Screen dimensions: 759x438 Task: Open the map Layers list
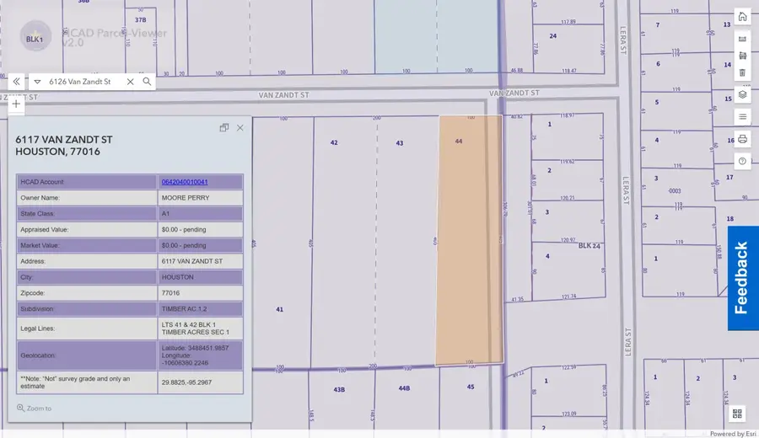tap(742, 94)
